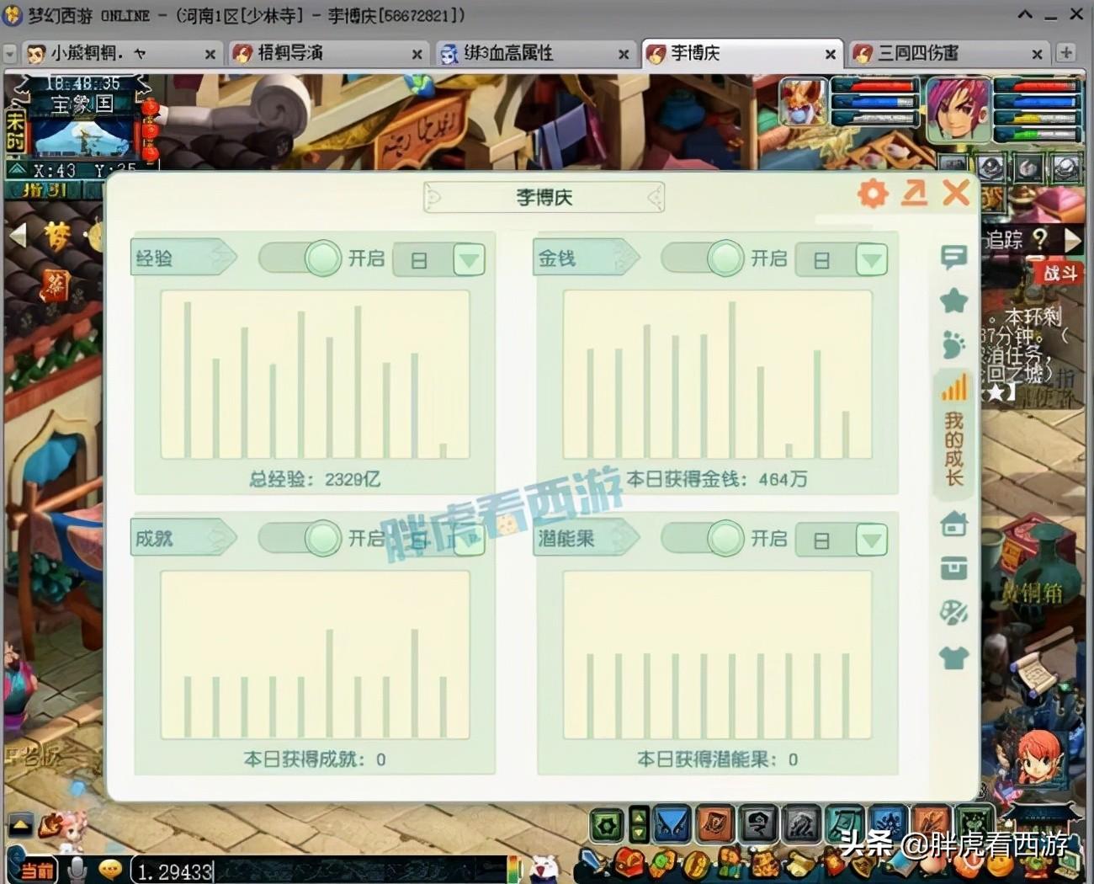
Task: Switch to the 绑3血高属性 client tab
Action: tap(534, 54)
